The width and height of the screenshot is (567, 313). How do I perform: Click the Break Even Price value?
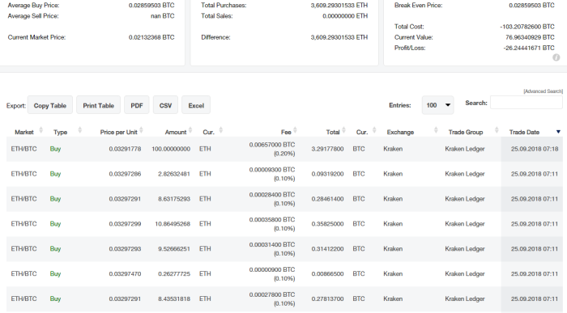pyautogui.click(x=531, y=5)
